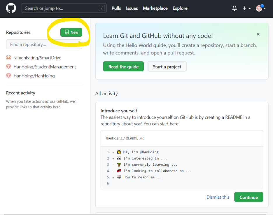The image size is (273, 215).
Task: Click the HanHoing/HanHoing avatar icon
Action: [8, 76]
